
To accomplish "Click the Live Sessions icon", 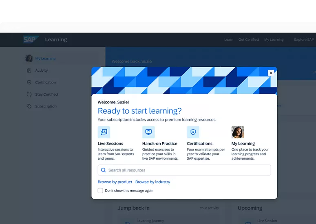I will [x=104, y=132].
